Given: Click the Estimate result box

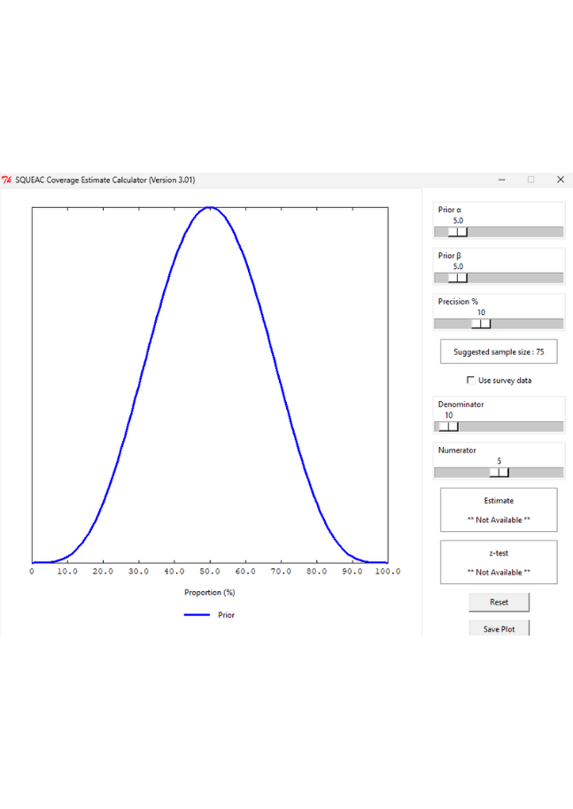Looking at the screenshot, I should pyautogui.click(x=499, y=510).
